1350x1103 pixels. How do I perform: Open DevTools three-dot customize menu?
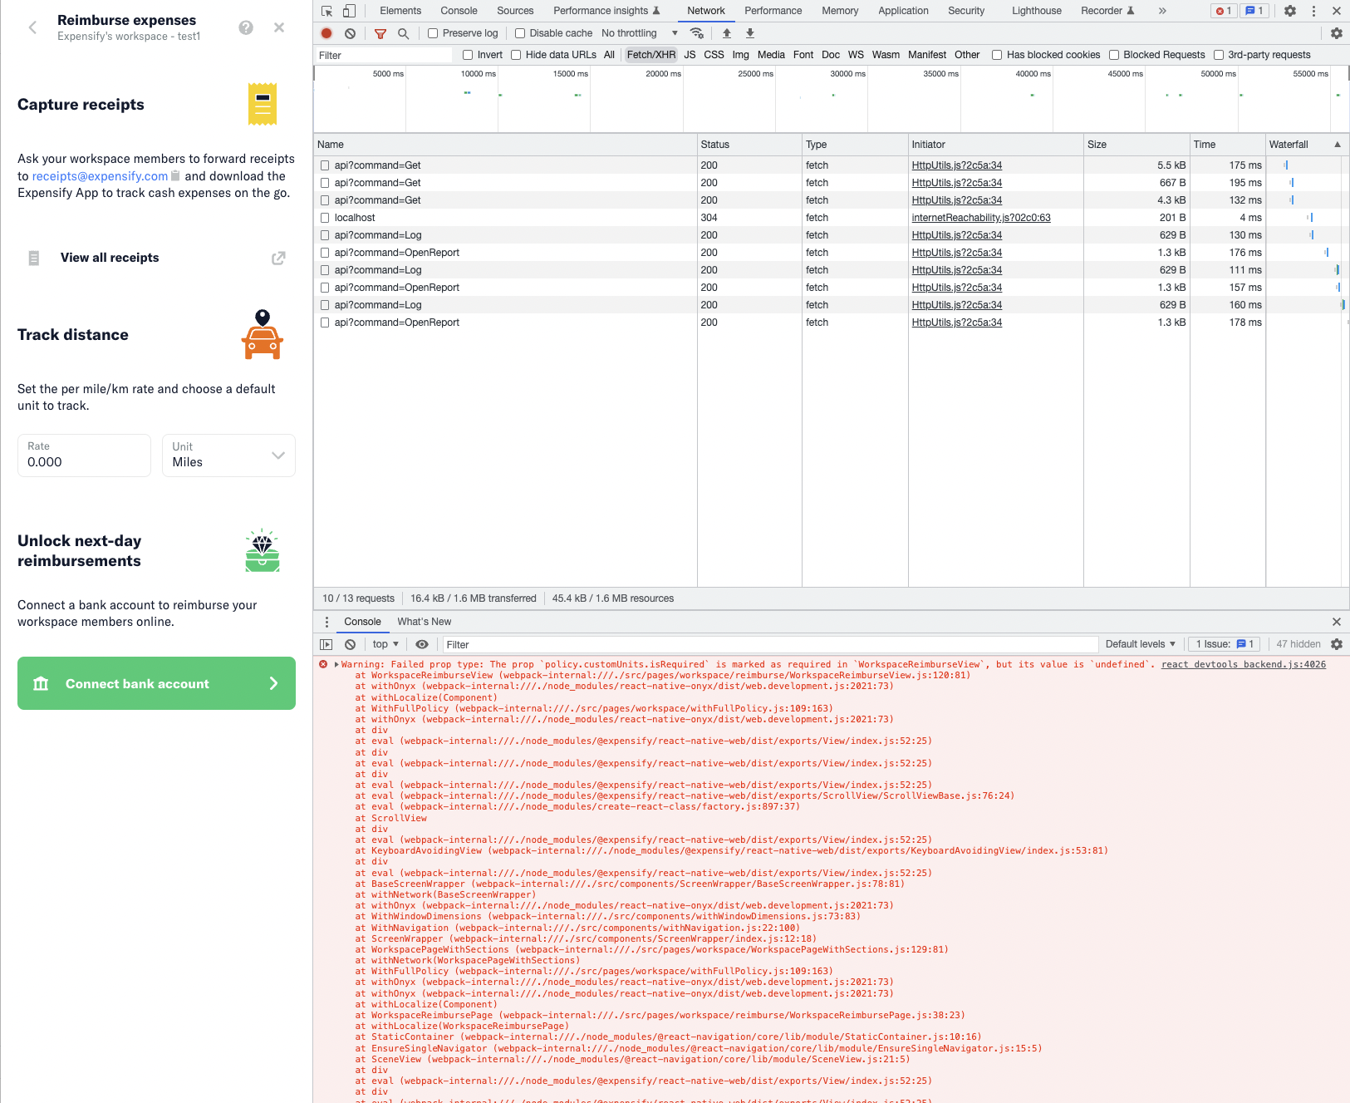coord(1313,11)
